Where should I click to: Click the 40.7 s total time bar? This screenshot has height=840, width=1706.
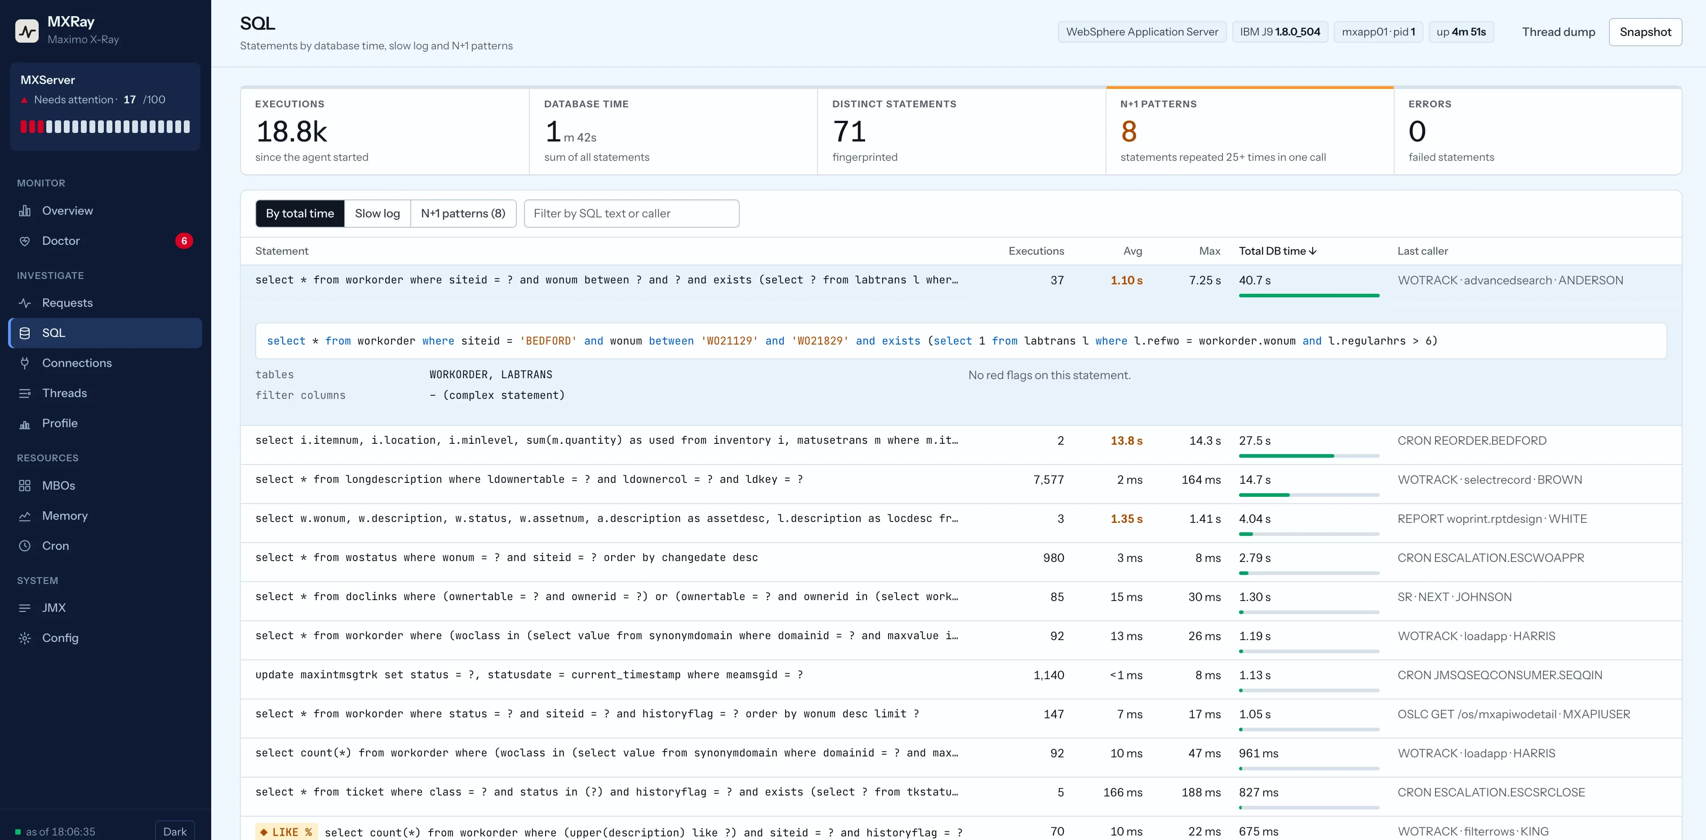[1309, 295]
